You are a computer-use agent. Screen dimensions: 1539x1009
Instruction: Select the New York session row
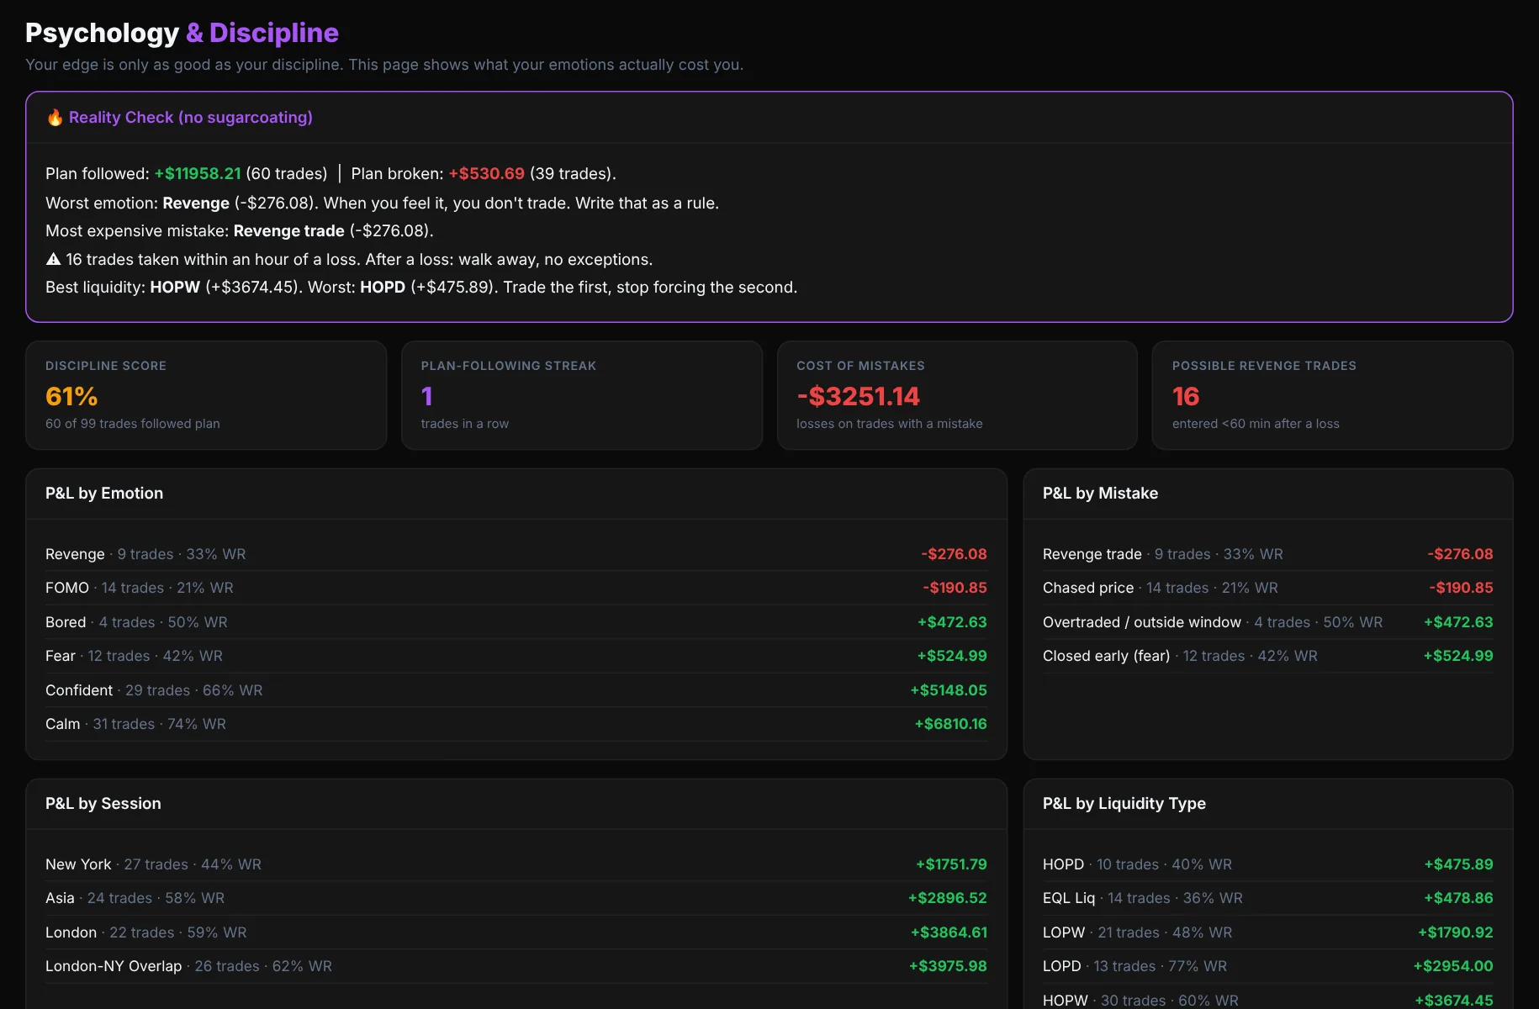coord(516,864)
